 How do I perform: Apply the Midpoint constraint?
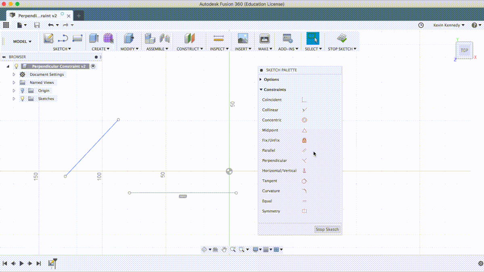(305, 130)
